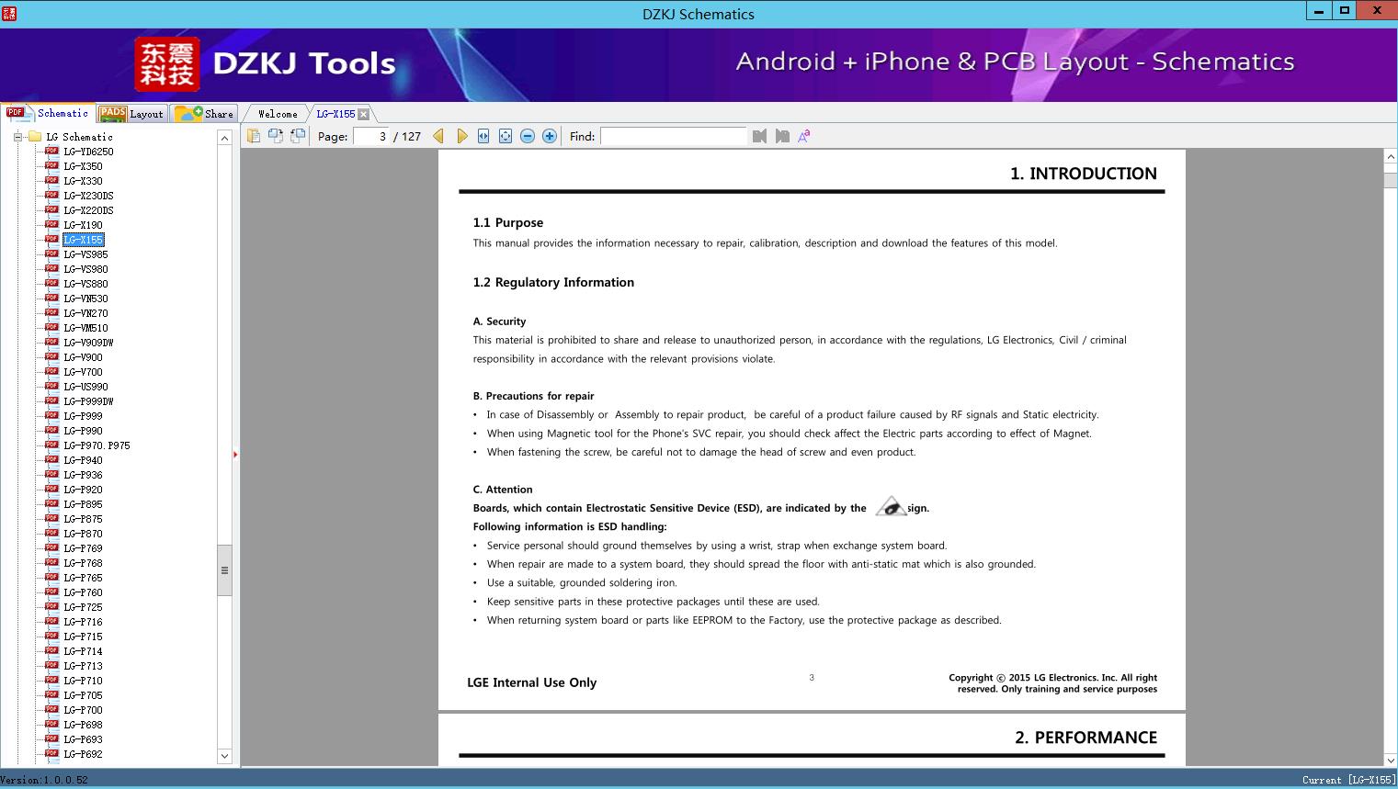Screen dimensions: 1398x789
Task: Open LG-VM510 schematic in tree
Action: pyautogui.click(x=85, y=328)
